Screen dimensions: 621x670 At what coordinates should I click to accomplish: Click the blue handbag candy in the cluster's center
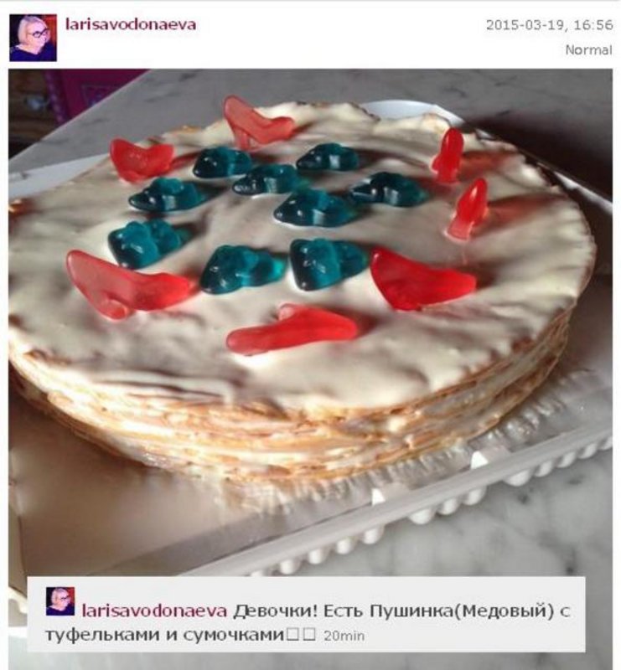[314, 207]
